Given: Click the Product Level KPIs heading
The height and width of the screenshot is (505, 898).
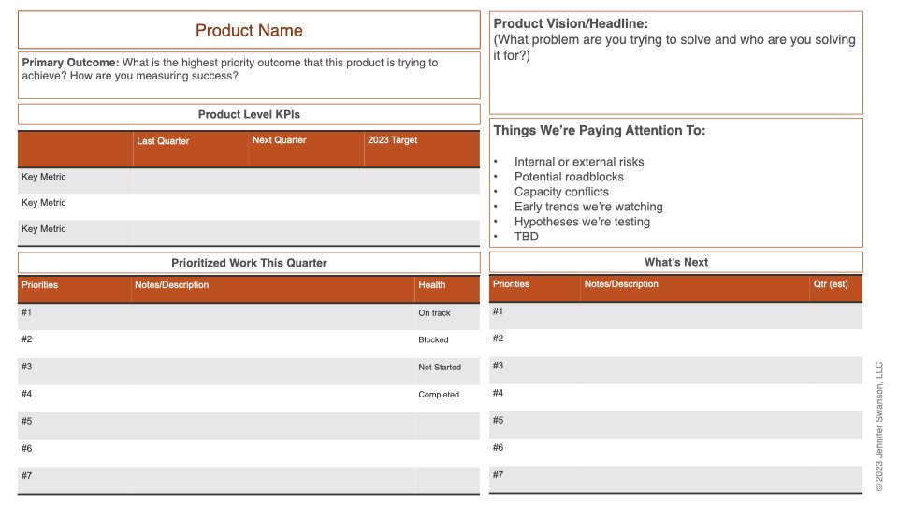Looking at the screenshot, I should 249,115.
